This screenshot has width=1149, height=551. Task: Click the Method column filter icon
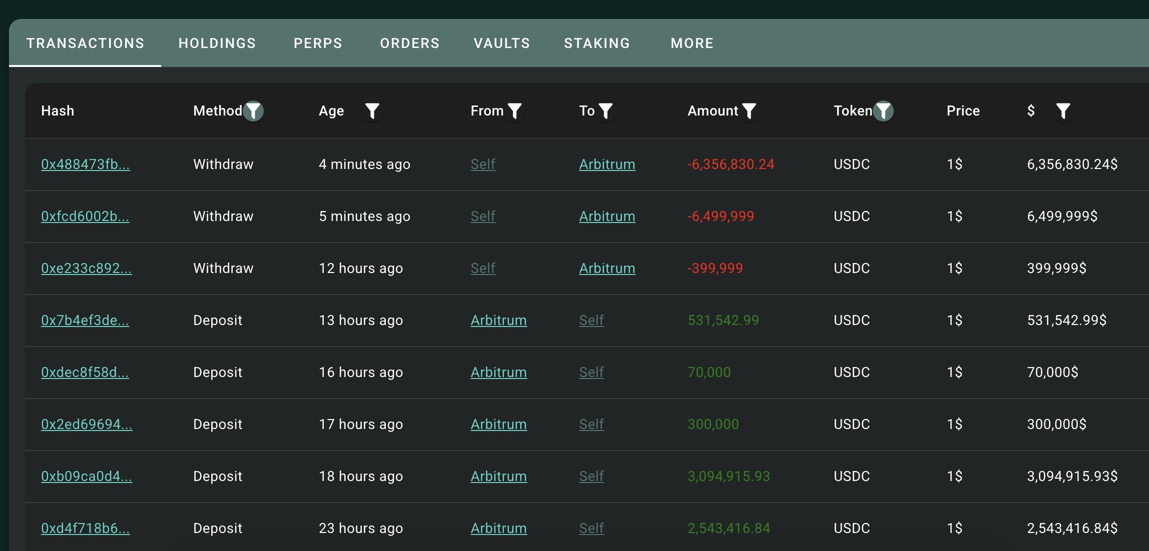(253, 110)
